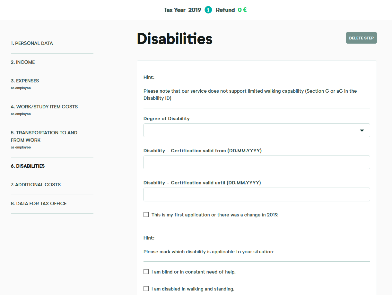Click the caret arrow in Degree of Disability

pyautogui.click(x=362, y=131)
